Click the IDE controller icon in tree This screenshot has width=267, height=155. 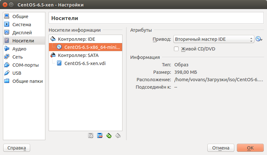tap(53, 39)
